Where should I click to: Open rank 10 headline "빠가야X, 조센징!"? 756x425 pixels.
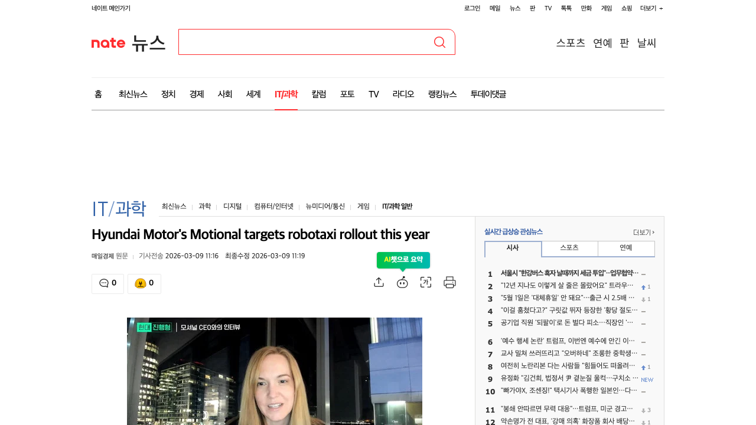(x=569, y=391)
